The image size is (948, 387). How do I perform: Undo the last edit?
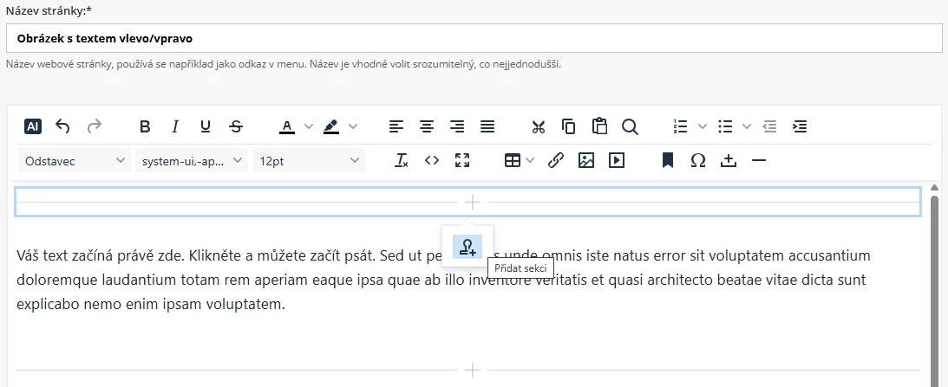click(62, 126)
